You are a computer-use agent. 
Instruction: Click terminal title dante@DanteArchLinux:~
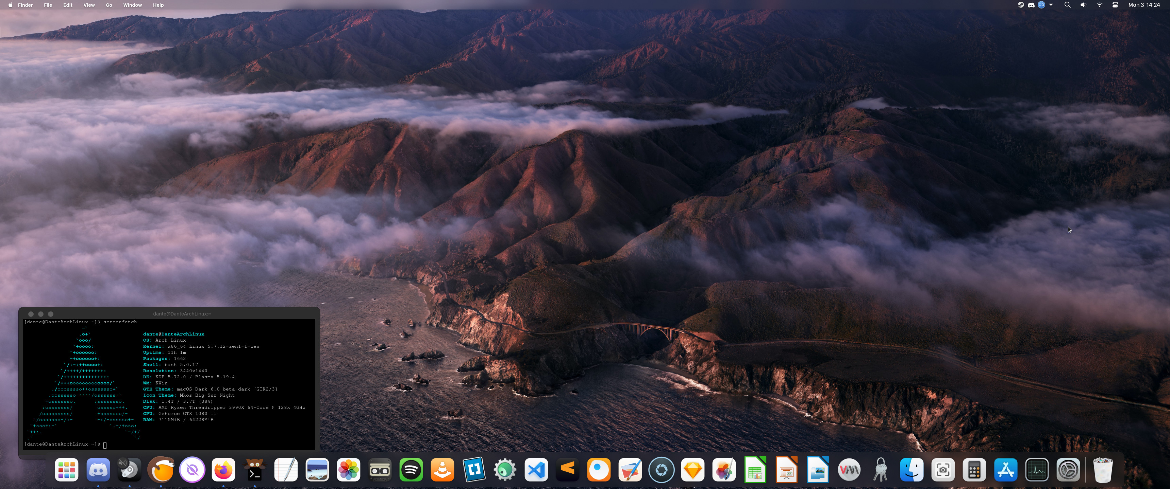[x=182, y=313]
